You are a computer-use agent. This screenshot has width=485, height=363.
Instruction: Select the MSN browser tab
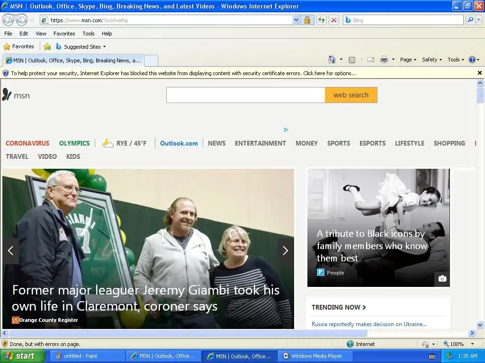73,60
